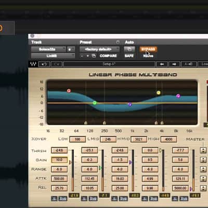Click red threshold arrow on first band meter
Image resolution: width=208 pixels, height=208 pixels.
70,162
